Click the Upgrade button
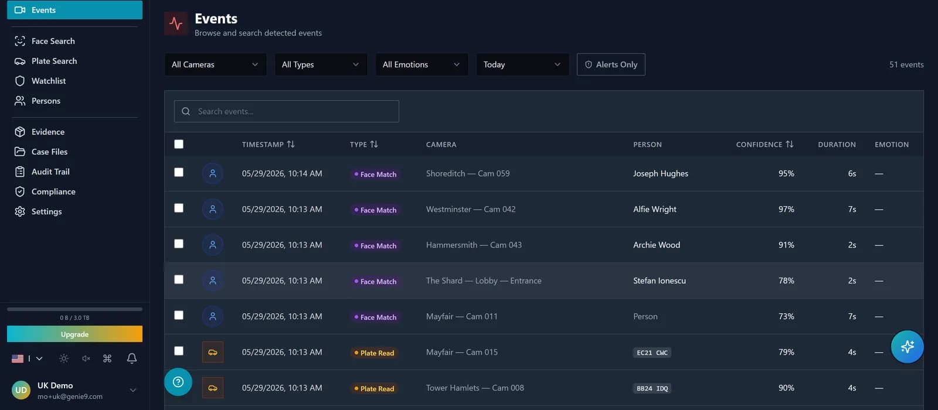This screenshot has height=410, width=938. pyautogui.click(x=74, y=334)
